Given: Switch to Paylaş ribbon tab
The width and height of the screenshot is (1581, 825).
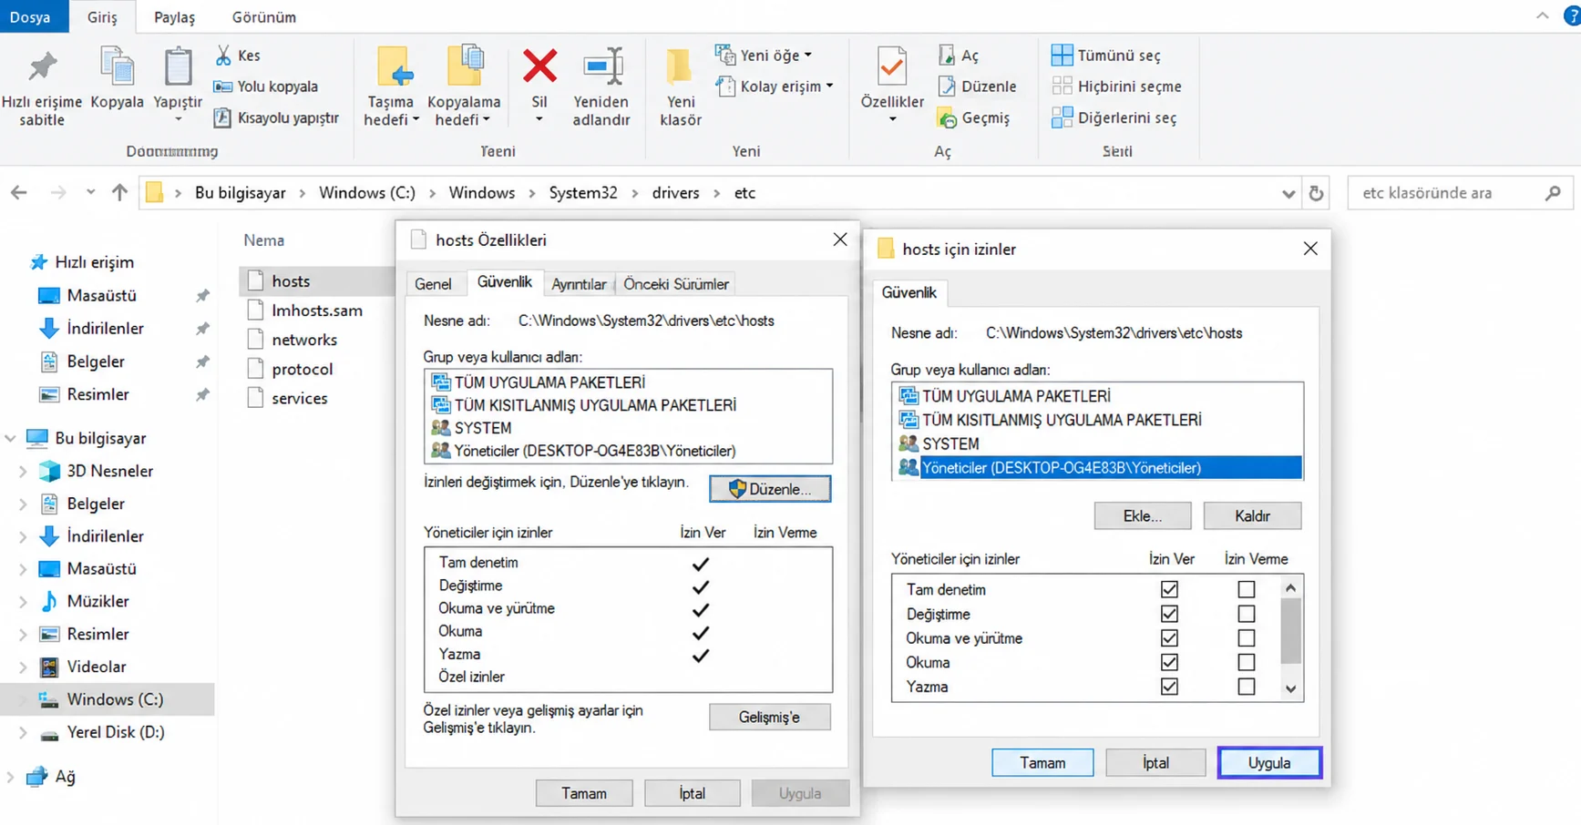Looking at the screenshot, I should [x=174, y=17].
